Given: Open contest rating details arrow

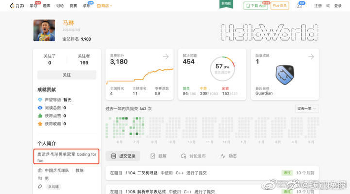Looking at the screenshot, I should (166, 57).
